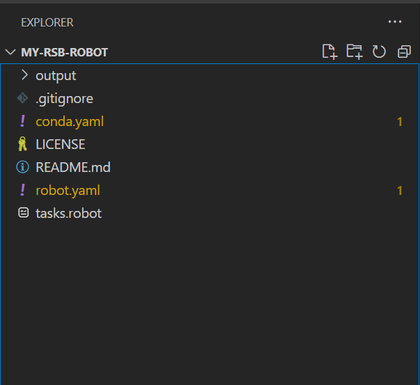Click the MY-RSB-ROBOT workspace header
420x385 pixels.
(x=64, y=52)
